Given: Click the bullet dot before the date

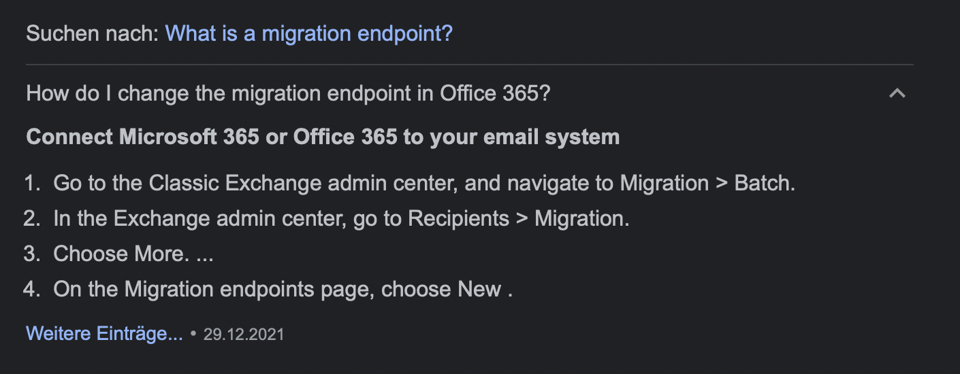Looking at the screenshot, I should tap(193, 335).
